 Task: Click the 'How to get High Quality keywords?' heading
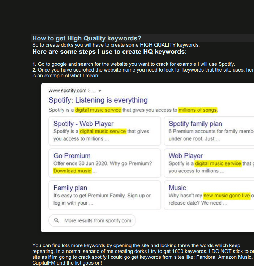point(87,38)
